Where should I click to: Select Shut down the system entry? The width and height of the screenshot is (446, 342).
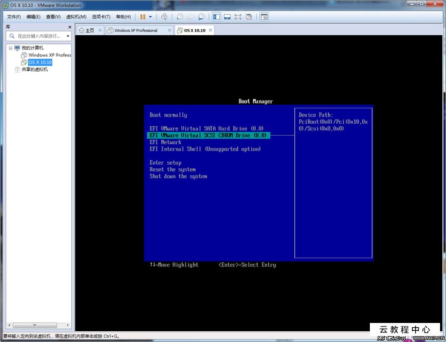[178, 177]
